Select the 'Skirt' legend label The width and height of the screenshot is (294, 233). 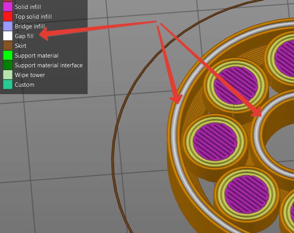(20, 46)
